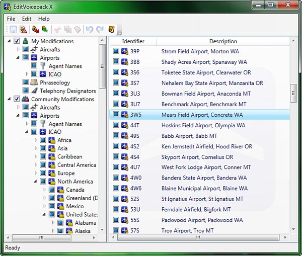Click the green-arrow export icon in toolbar
The width and height of the screenshot is (302, 256).
coord(45,30)
